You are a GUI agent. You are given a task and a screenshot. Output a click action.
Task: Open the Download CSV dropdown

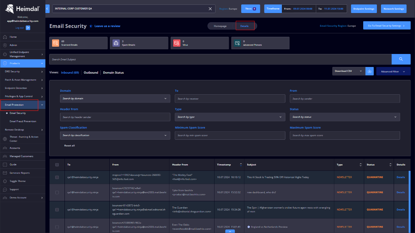point(349,71)
